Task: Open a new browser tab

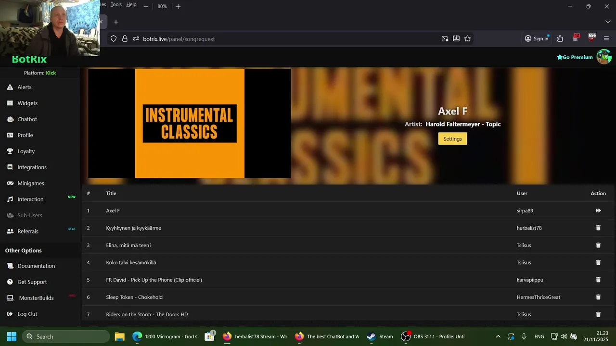Action: pos(115,22)
